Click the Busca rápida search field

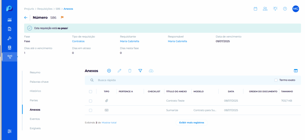[x=179, y=80]
